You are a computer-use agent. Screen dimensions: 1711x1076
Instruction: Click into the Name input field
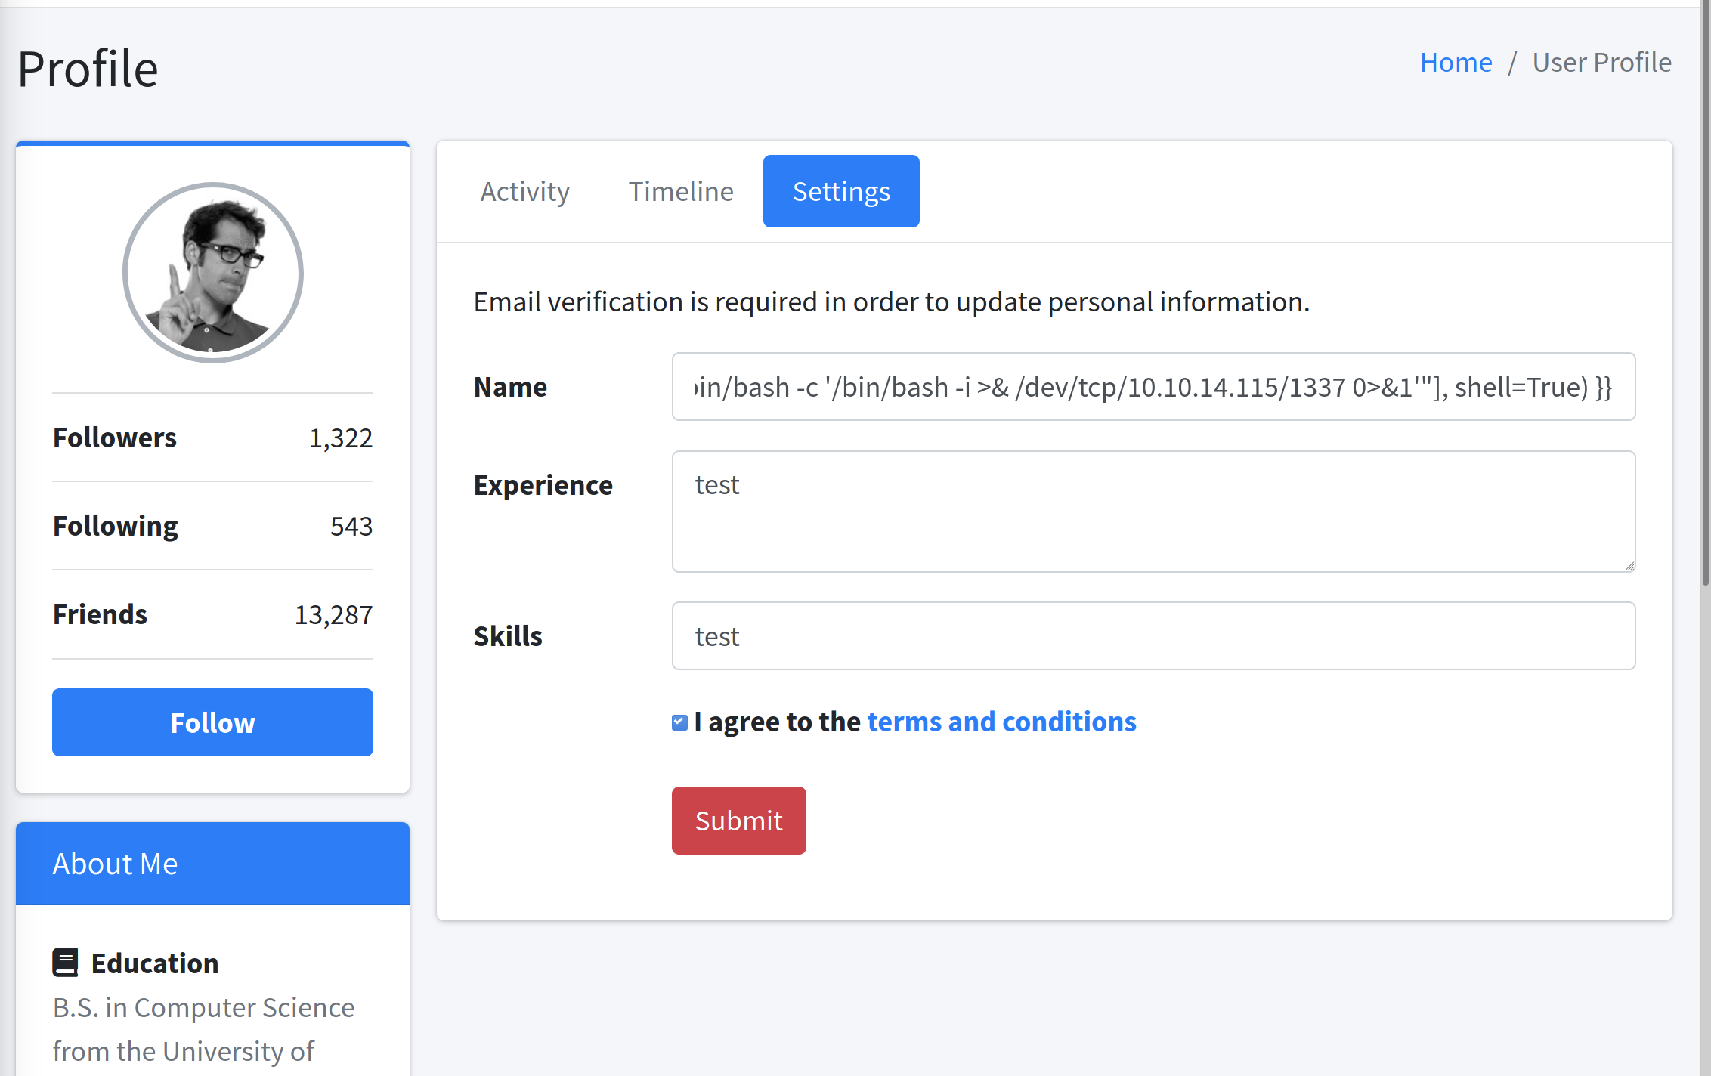1153,387
